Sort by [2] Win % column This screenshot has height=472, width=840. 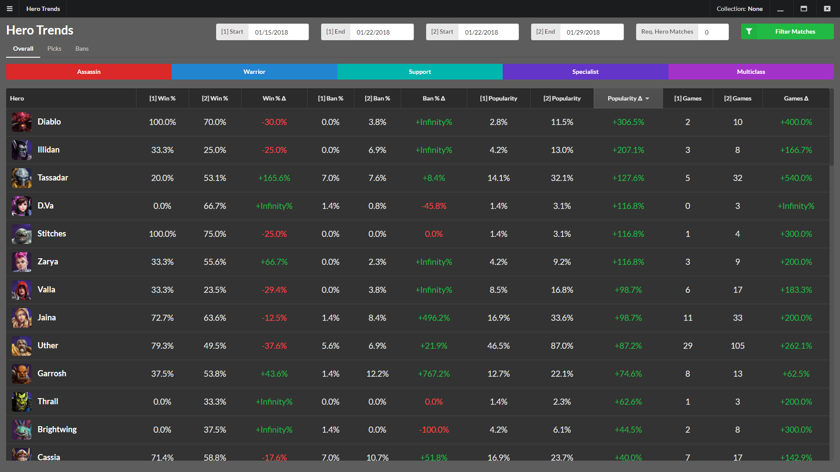(215, 98)
